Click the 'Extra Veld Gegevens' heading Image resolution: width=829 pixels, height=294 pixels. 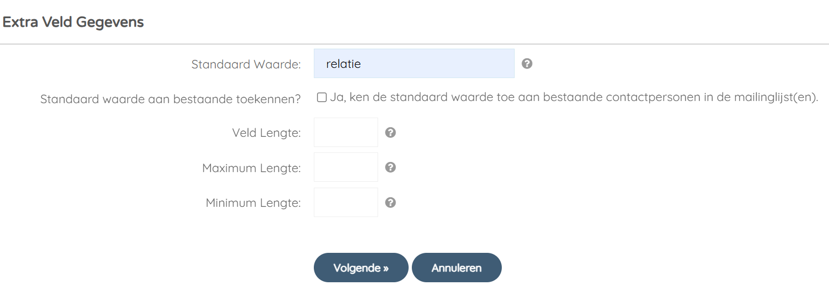coord(73,22)
